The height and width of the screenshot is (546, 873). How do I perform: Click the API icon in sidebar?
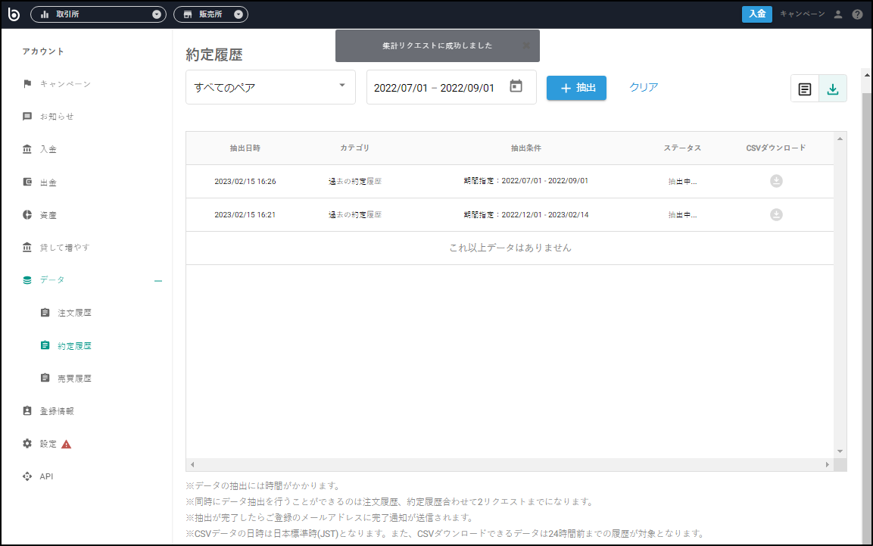(27, 476)
